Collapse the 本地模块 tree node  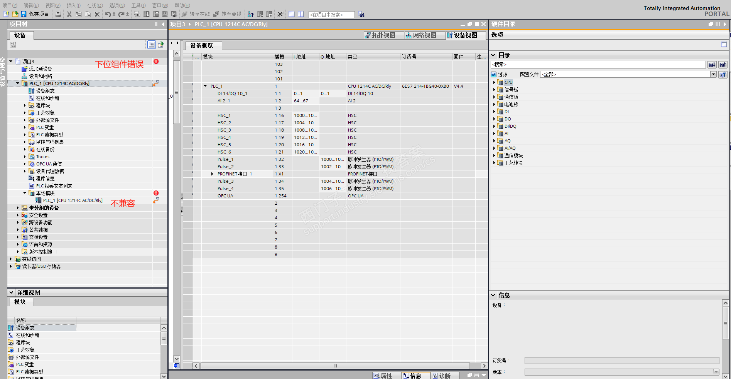[x=25, y=193]
